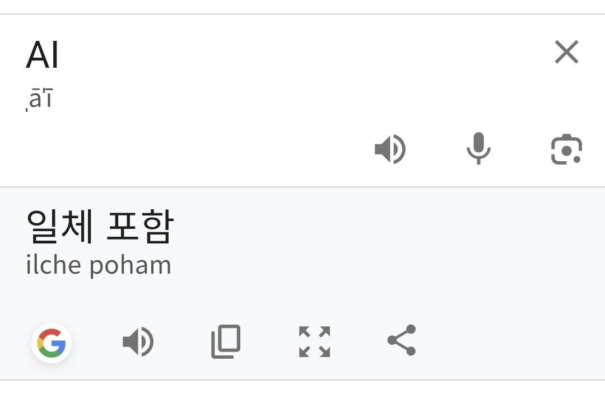Screen dimensions: 605x394
Task: Start voice input with the microphone
Action: (478, 149)
